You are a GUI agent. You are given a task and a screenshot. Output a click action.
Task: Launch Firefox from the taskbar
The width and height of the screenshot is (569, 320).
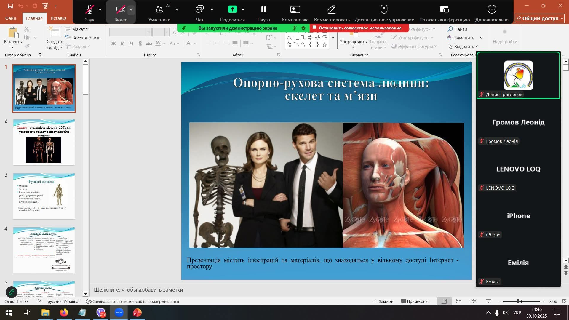tap(64, 313)
